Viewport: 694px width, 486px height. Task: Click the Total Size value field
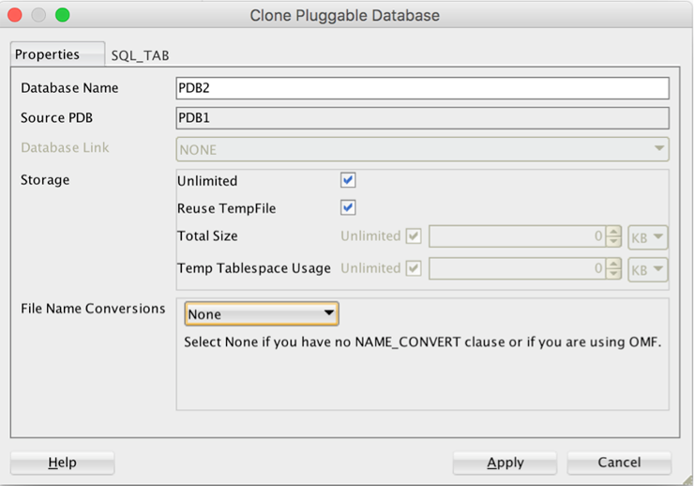(516, 236)
